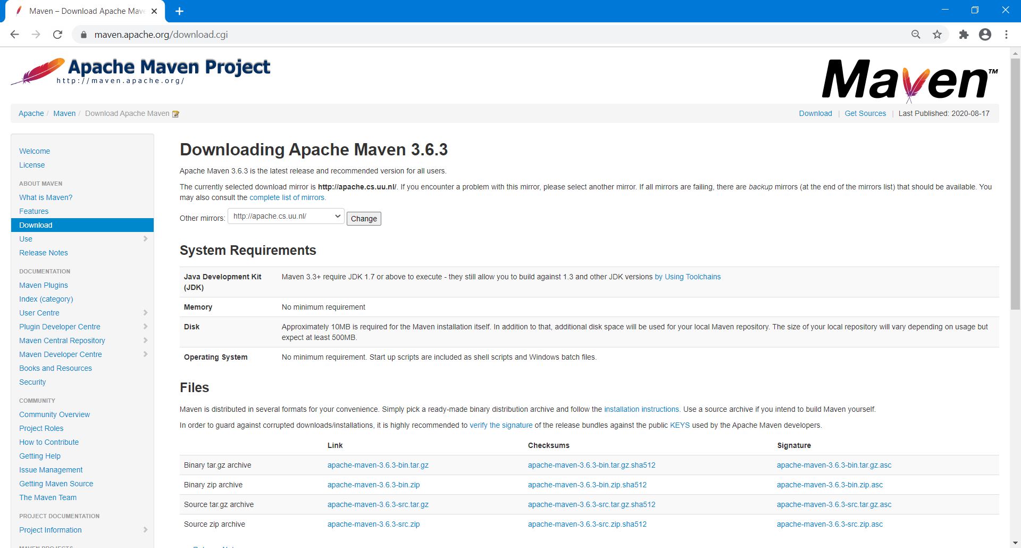Click the Apache Maven Project feather logo

(141, 71)
